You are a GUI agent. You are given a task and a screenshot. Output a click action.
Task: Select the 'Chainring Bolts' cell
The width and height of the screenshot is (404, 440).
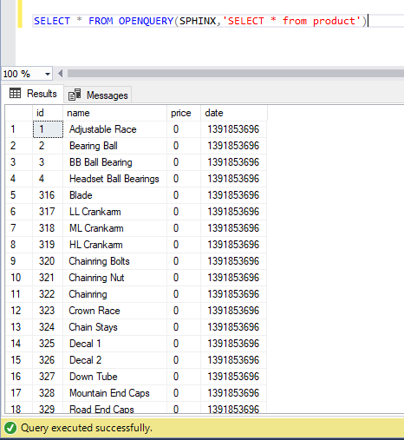point(114,261)
